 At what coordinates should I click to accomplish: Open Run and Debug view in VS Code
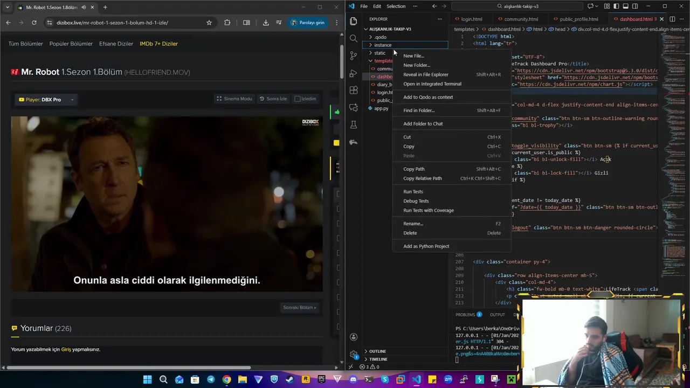click(x=354, y=73)
